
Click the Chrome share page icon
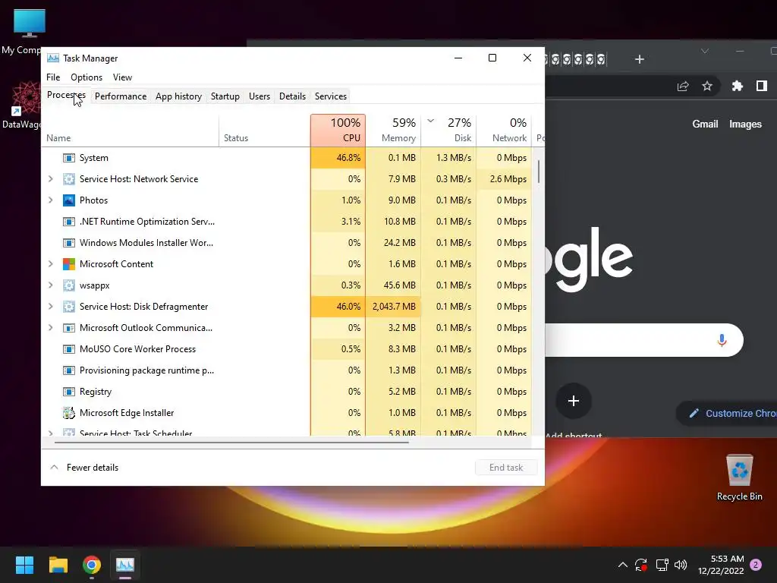click(x=683, y=86)
